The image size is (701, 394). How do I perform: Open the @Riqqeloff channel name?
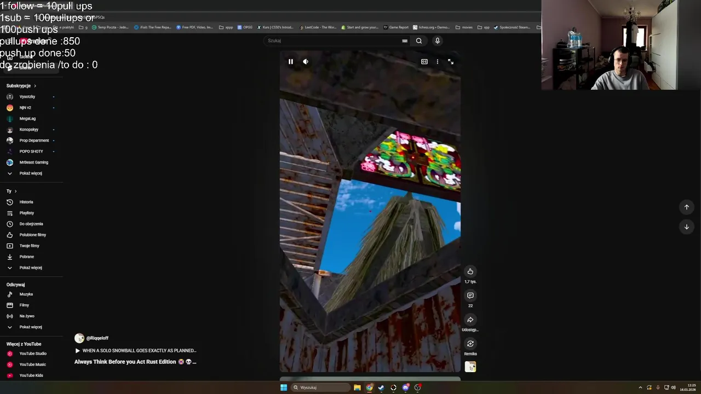[x=97, y=338]
